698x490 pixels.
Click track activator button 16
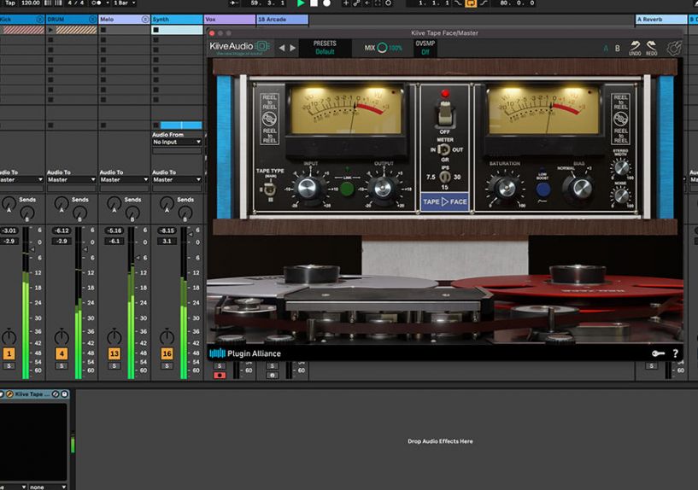coord(167,353)
